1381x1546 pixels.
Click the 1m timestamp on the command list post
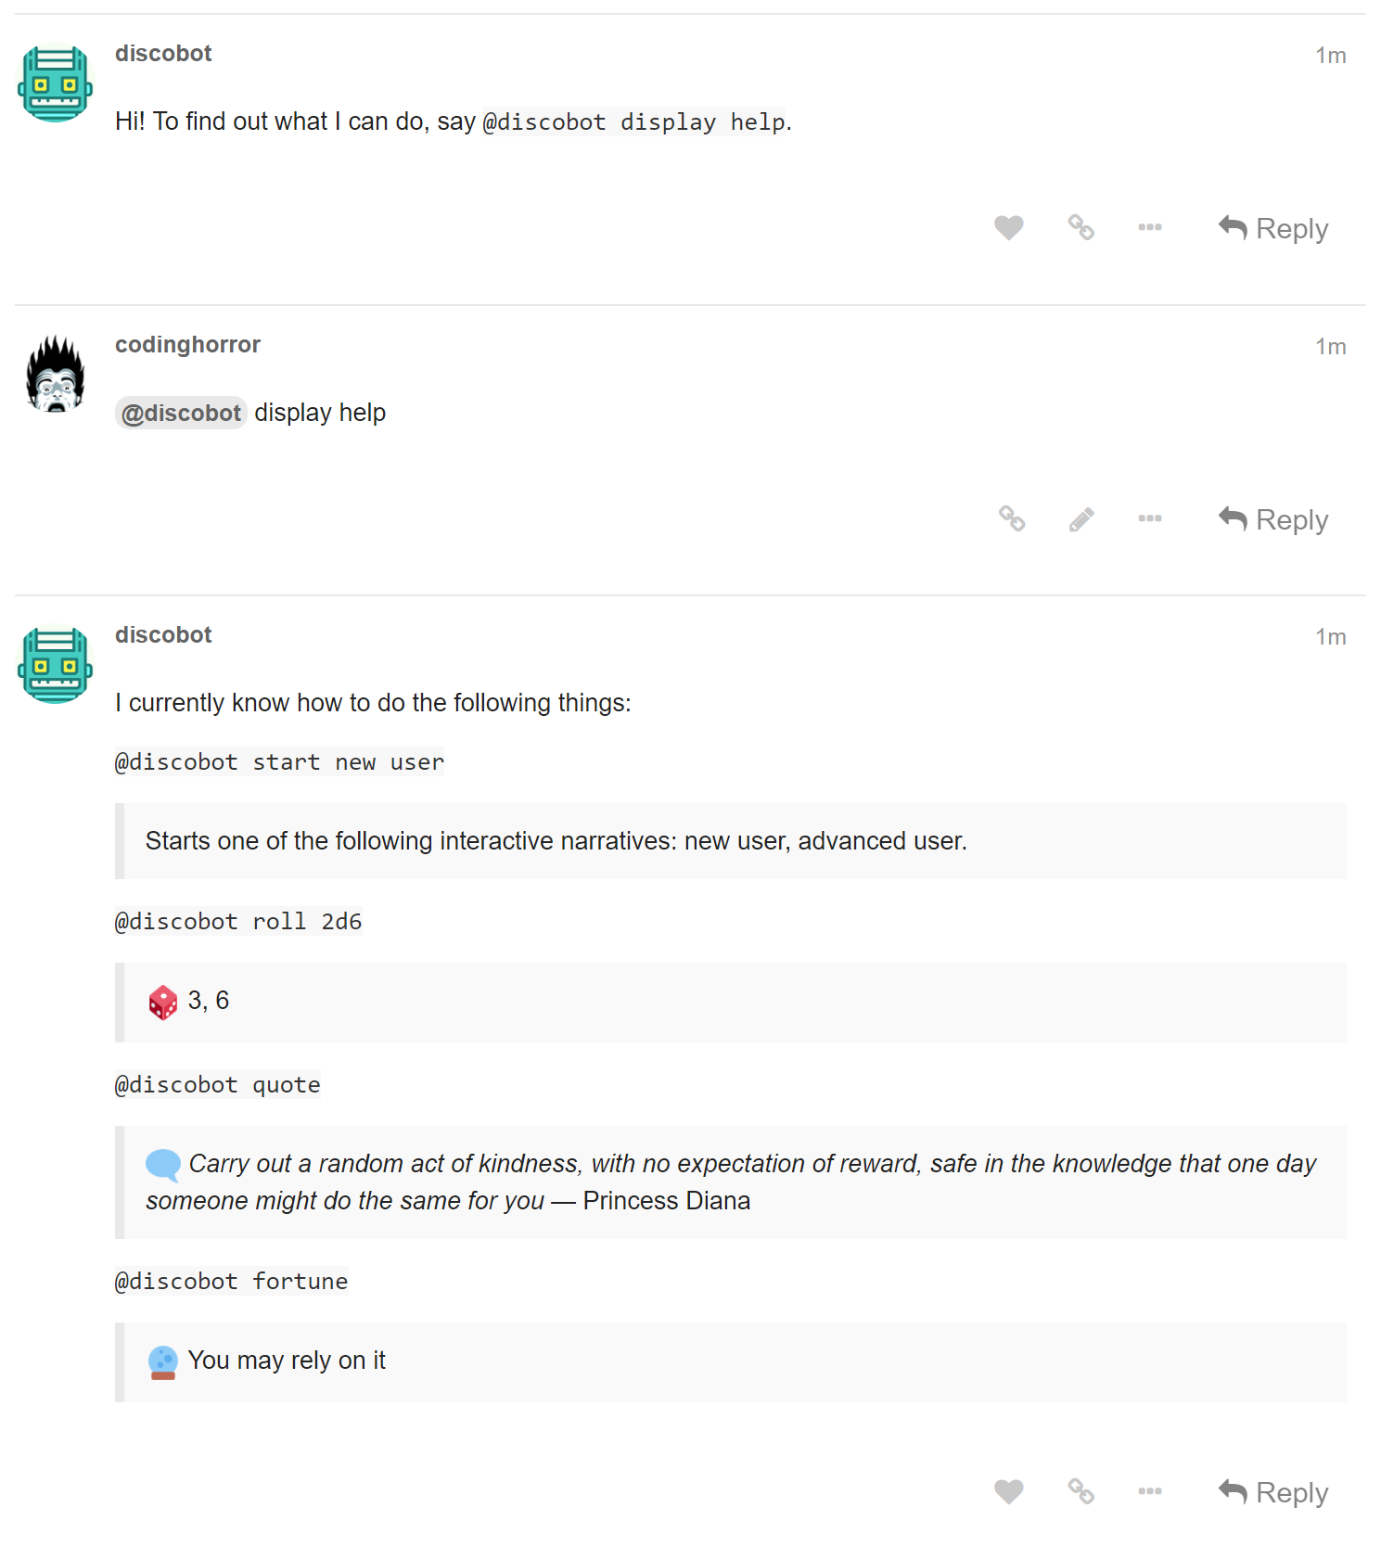click(1332, 636)
